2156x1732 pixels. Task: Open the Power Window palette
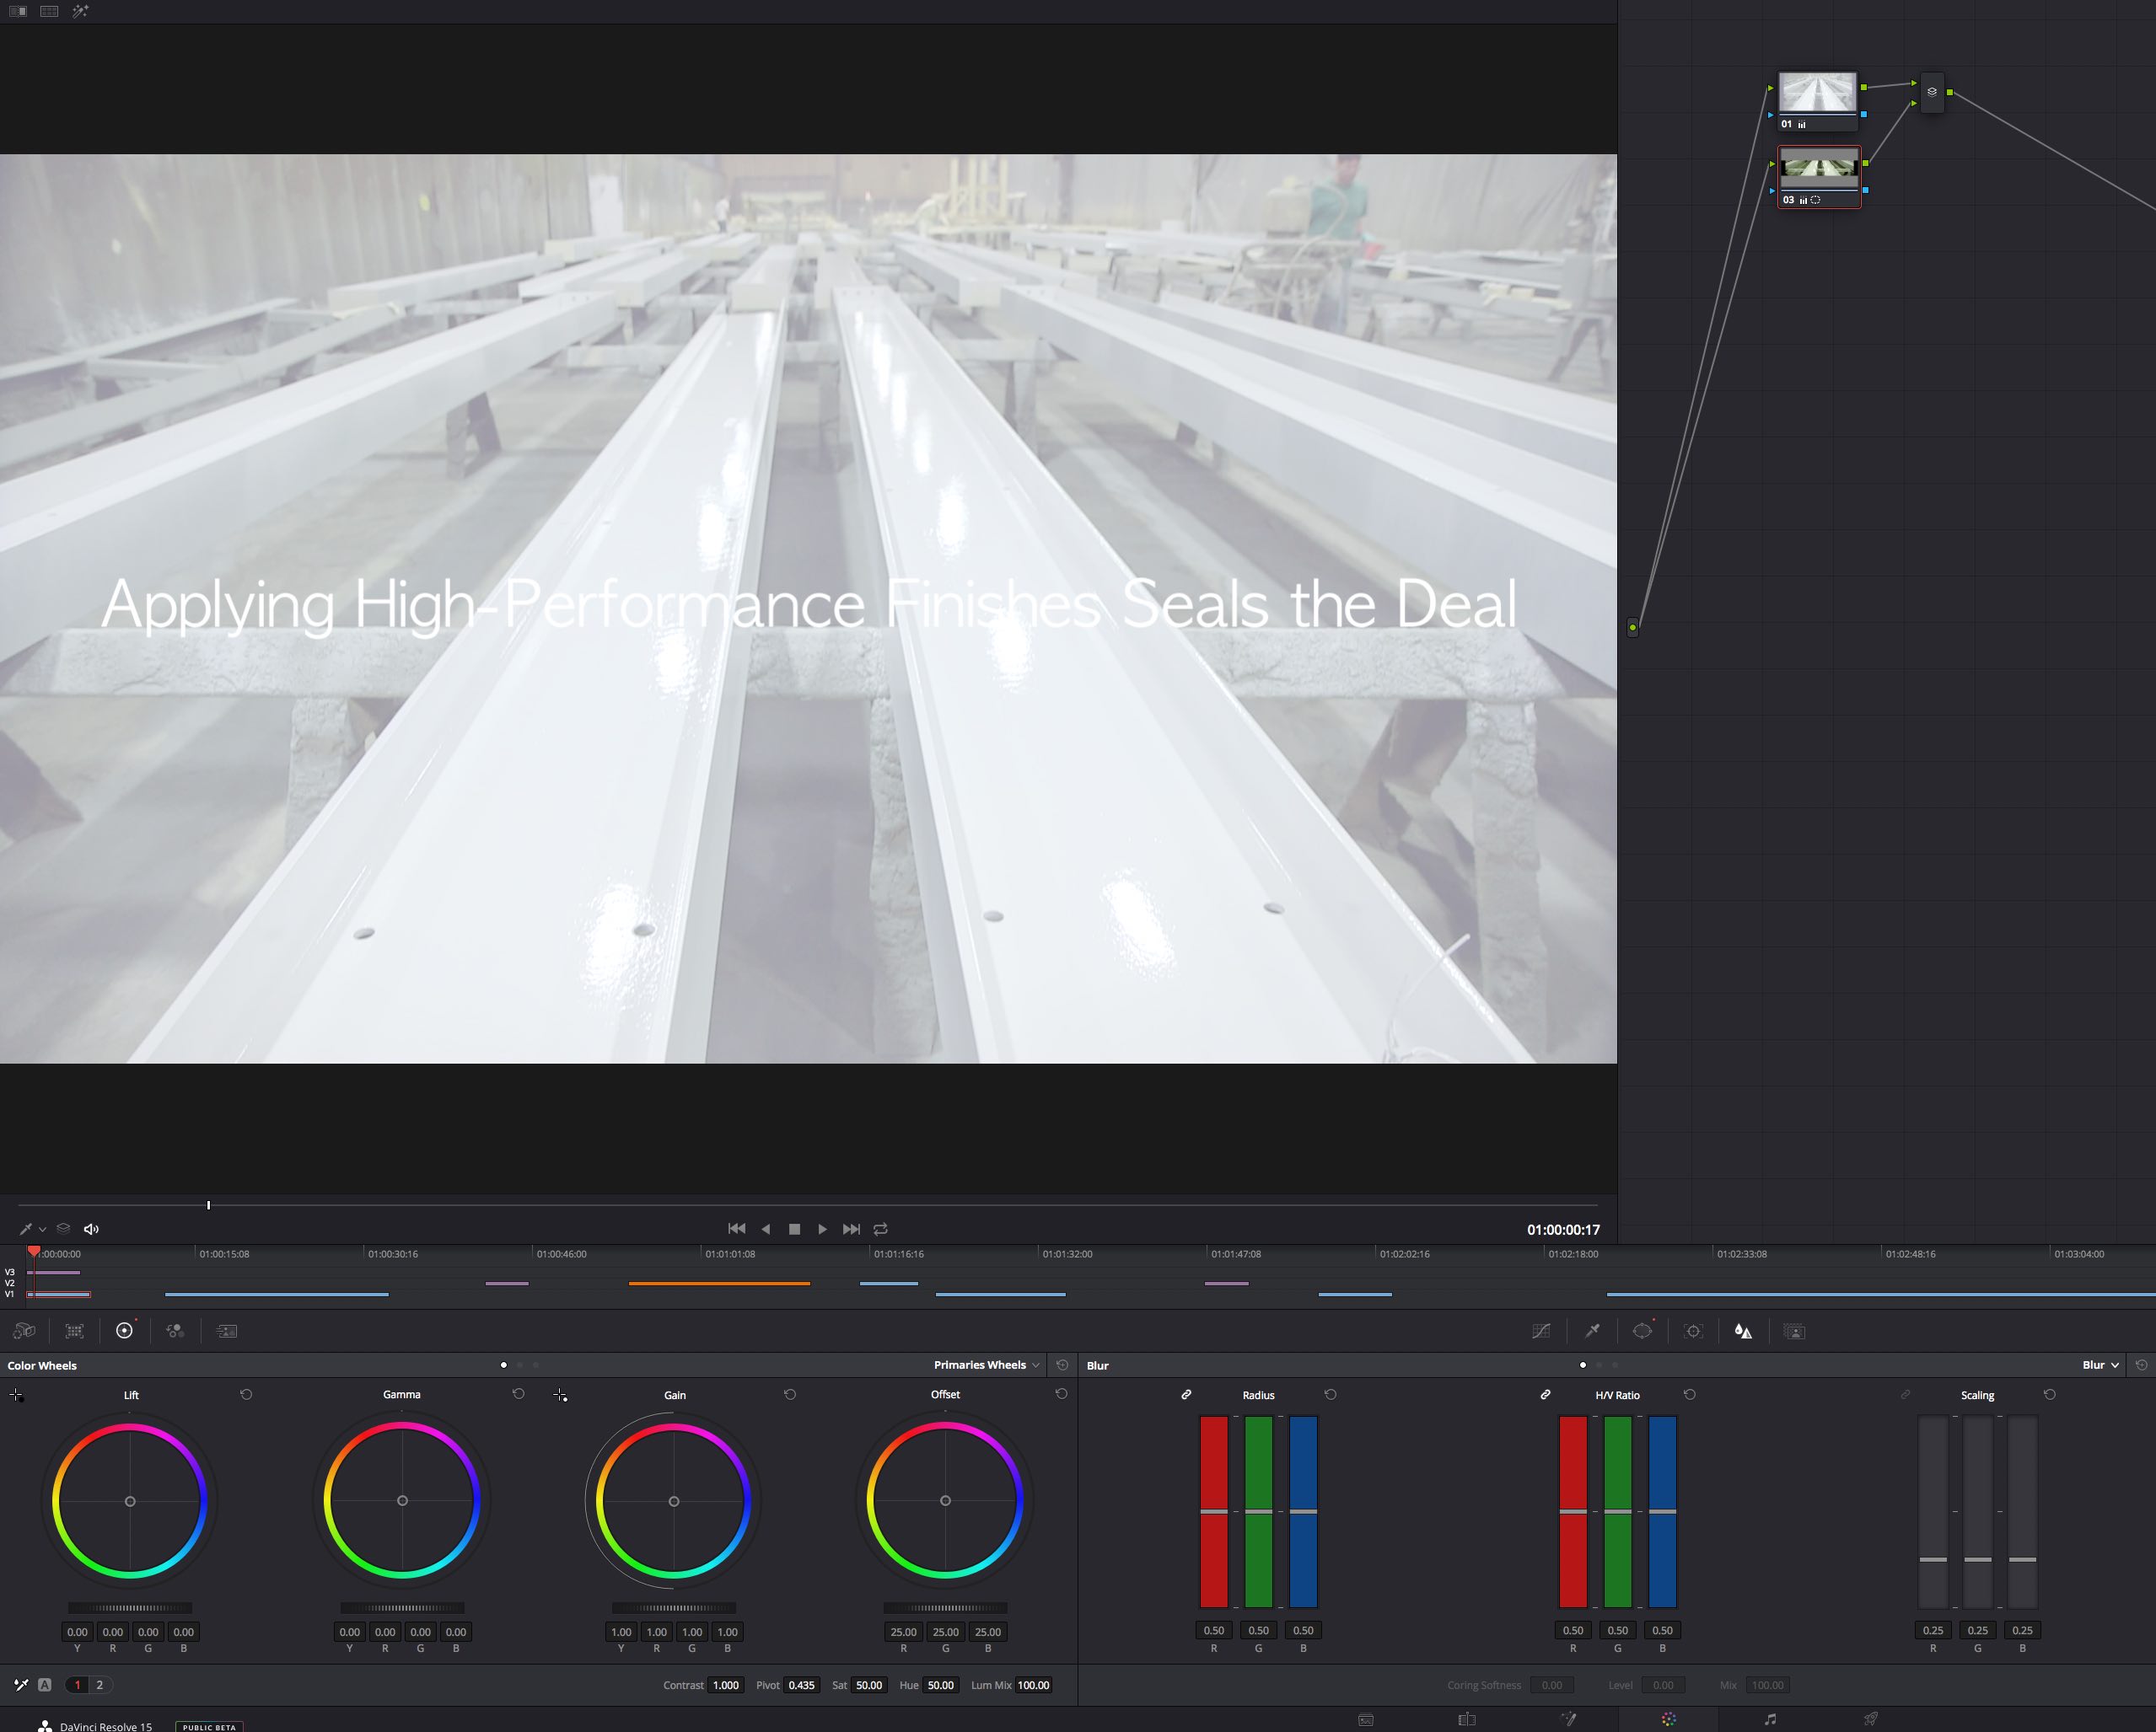pos(1642,1331)
